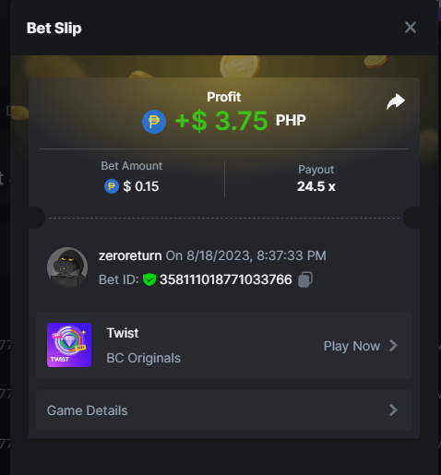Click the green verified shield icon

149,279
